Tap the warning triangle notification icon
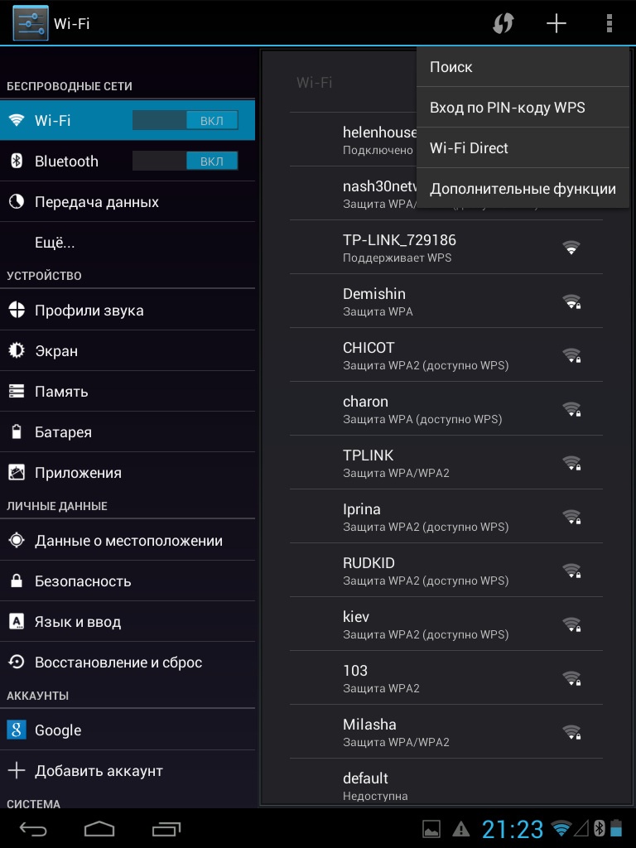This screenshot has width=636, height=848. (x=460, y=828)
